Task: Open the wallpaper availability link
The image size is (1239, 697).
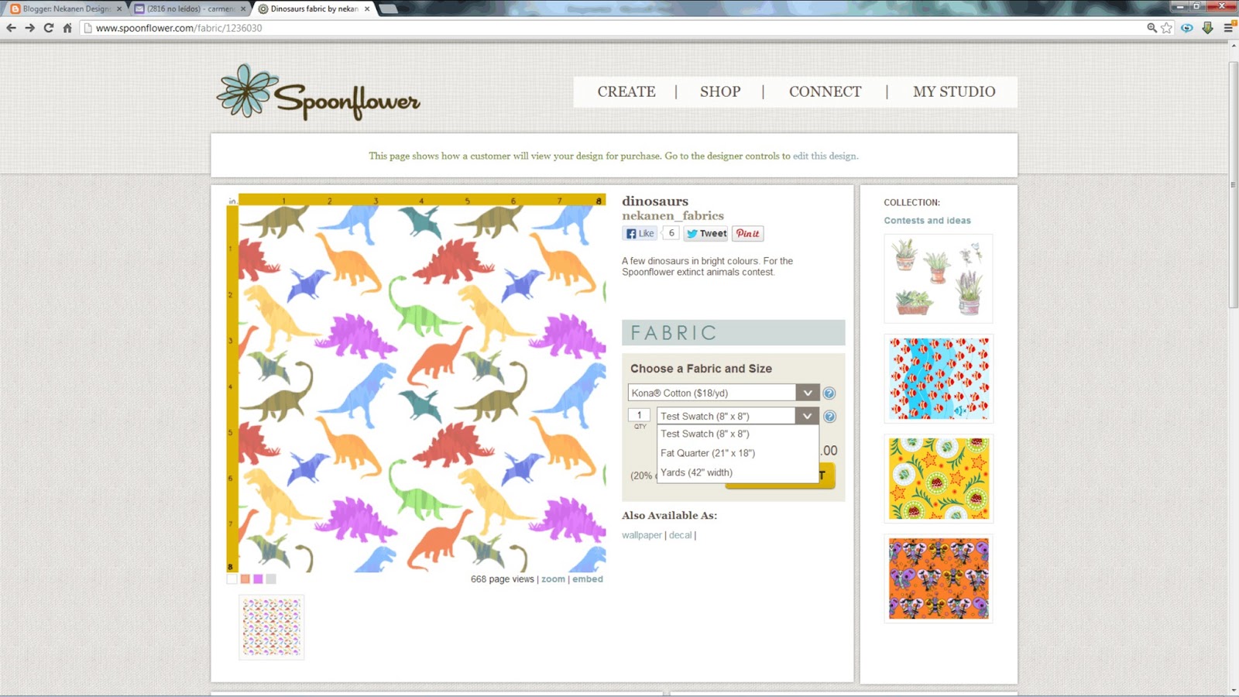Action: click(x=641, y=534)
